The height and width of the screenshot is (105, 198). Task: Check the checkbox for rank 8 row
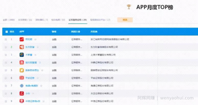coord(6,94)
